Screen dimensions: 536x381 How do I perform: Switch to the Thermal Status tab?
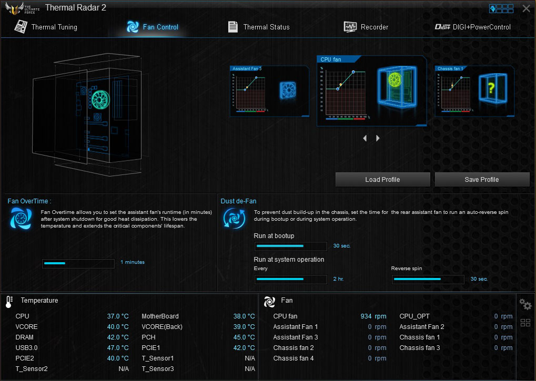click(x=259, y=27)
